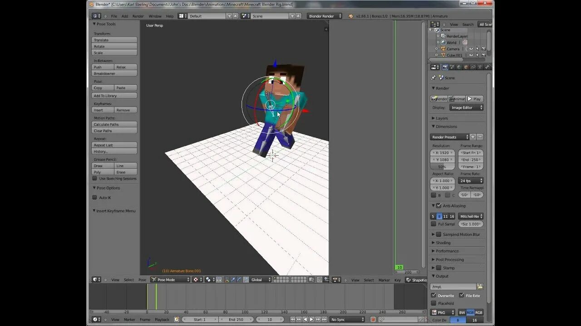Image resolution: width=581 pixels, height=326 pixels.
Task: Browse output path with folder icon
Action: [480, 287]
